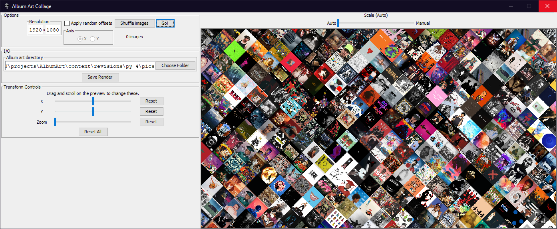Select the X axis radio button
Viewport: 557px width, 229px height.
pos(80,39)
